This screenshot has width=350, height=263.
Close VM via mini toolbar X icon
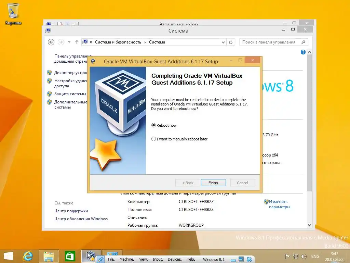[x=249, y=260]
